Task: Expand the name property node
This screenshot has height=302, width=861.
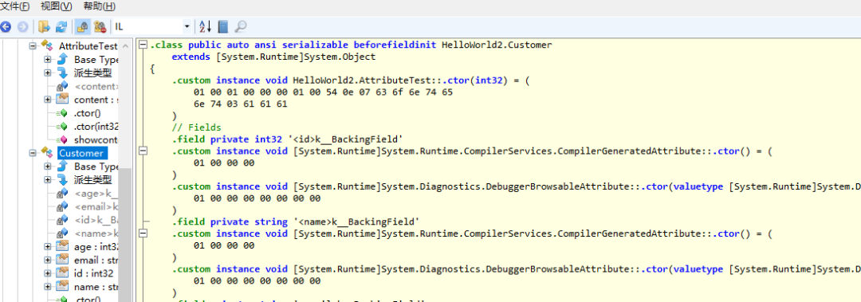Action: tap(48, 287)
